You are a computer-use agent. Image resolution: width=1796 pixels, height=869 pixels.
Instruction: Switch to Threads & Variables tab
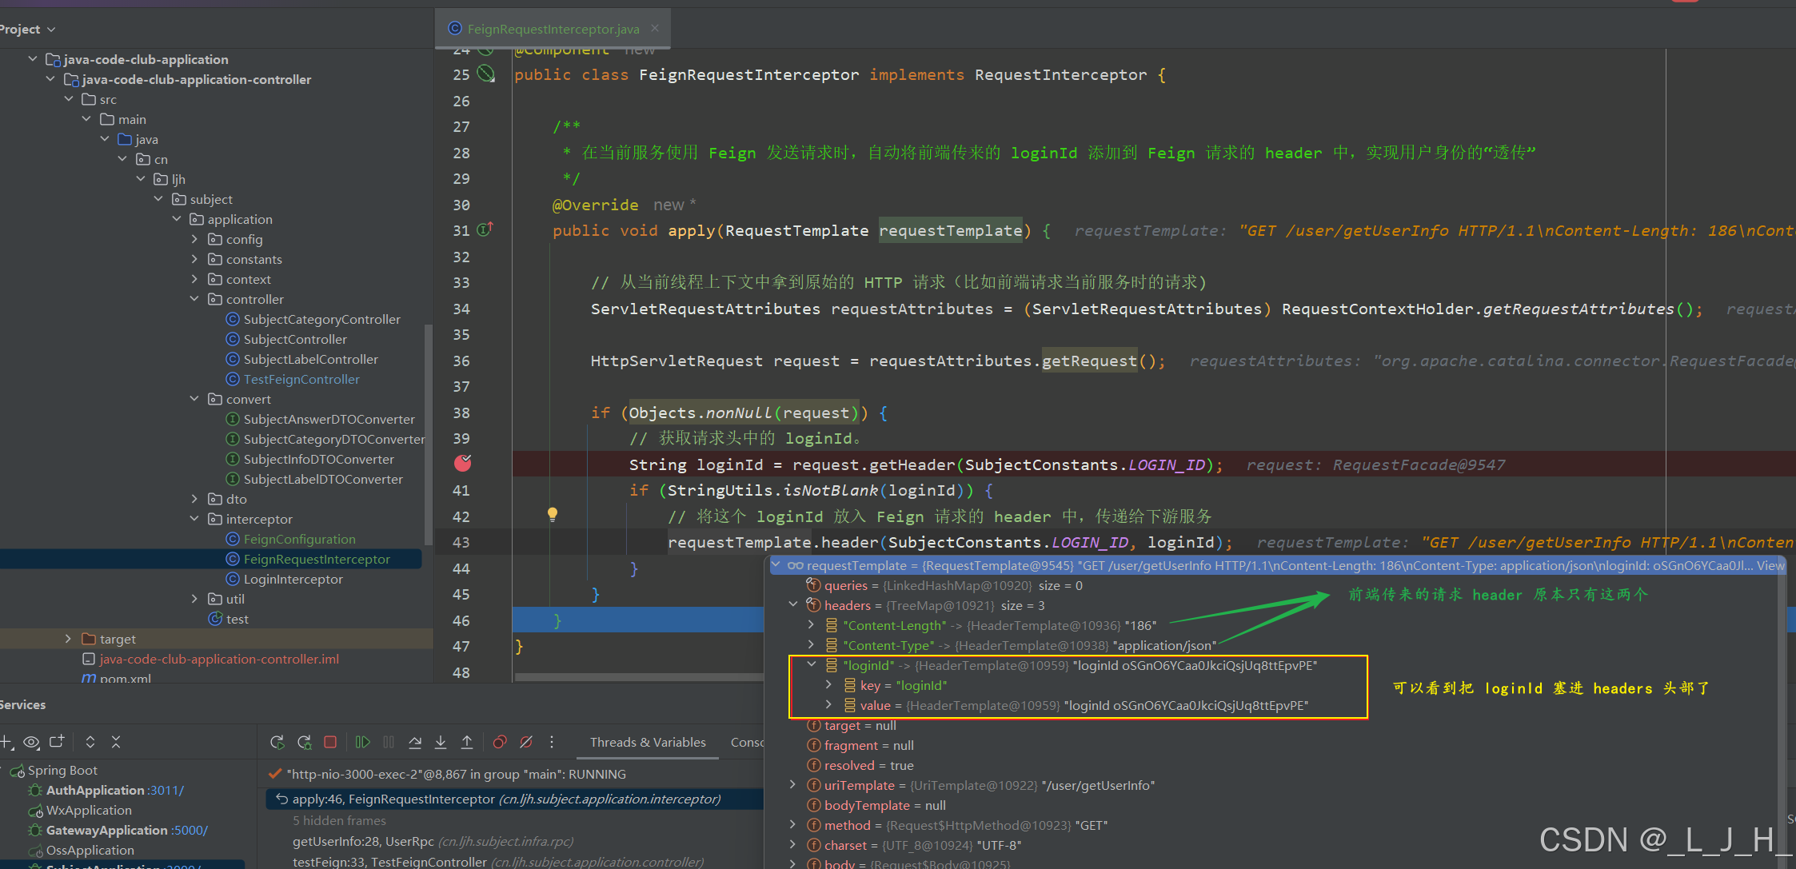[x=648, y=742]
